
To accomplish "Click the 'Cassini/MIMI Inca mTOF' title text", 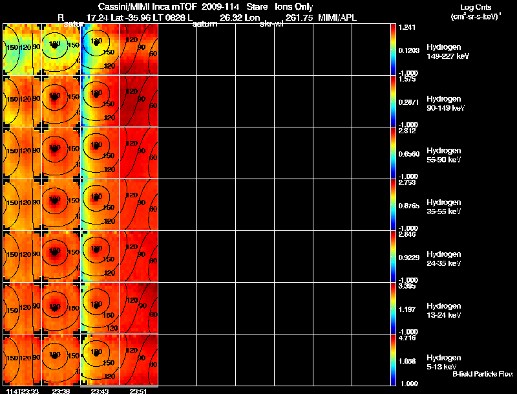I will point(147,7).
